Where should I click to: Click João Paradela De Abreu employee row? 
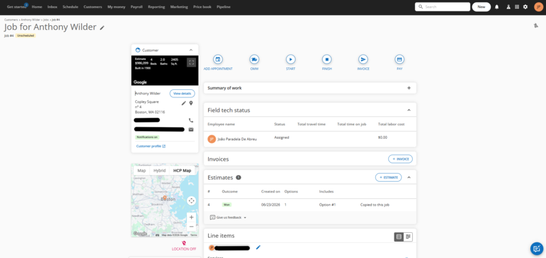click(310, 139)
